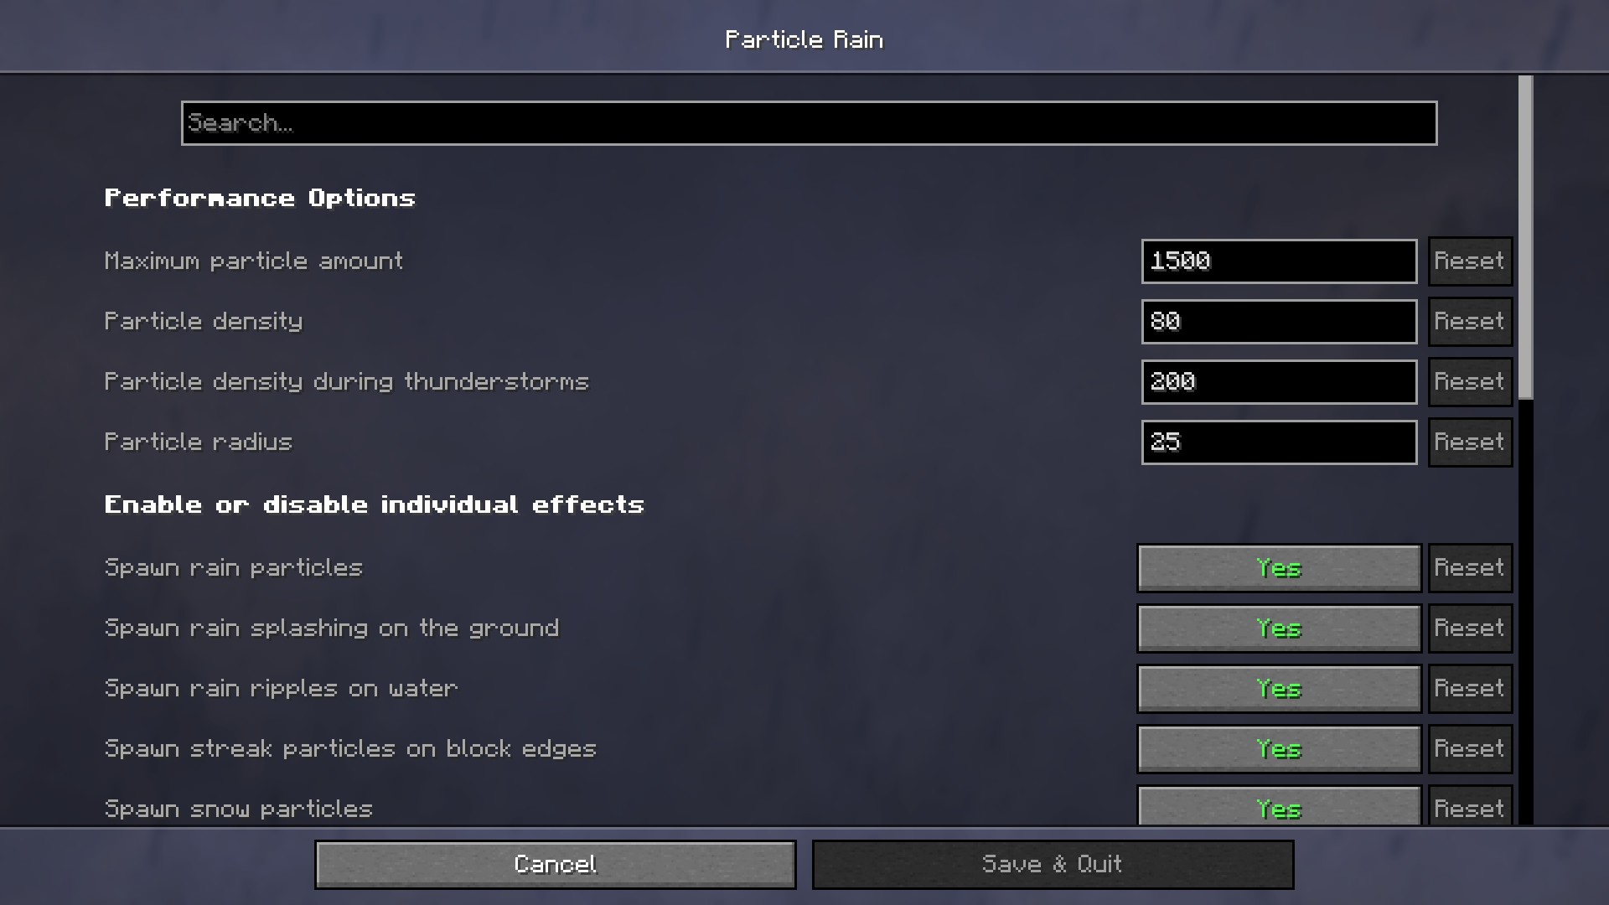Click the Search field
The width and height of the screenshot is (1609, 905).
809,123
